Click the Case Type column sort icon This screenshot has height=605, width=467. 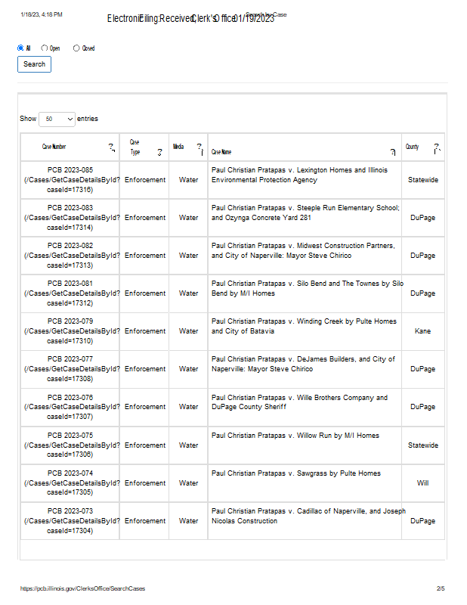coord(159,152)
